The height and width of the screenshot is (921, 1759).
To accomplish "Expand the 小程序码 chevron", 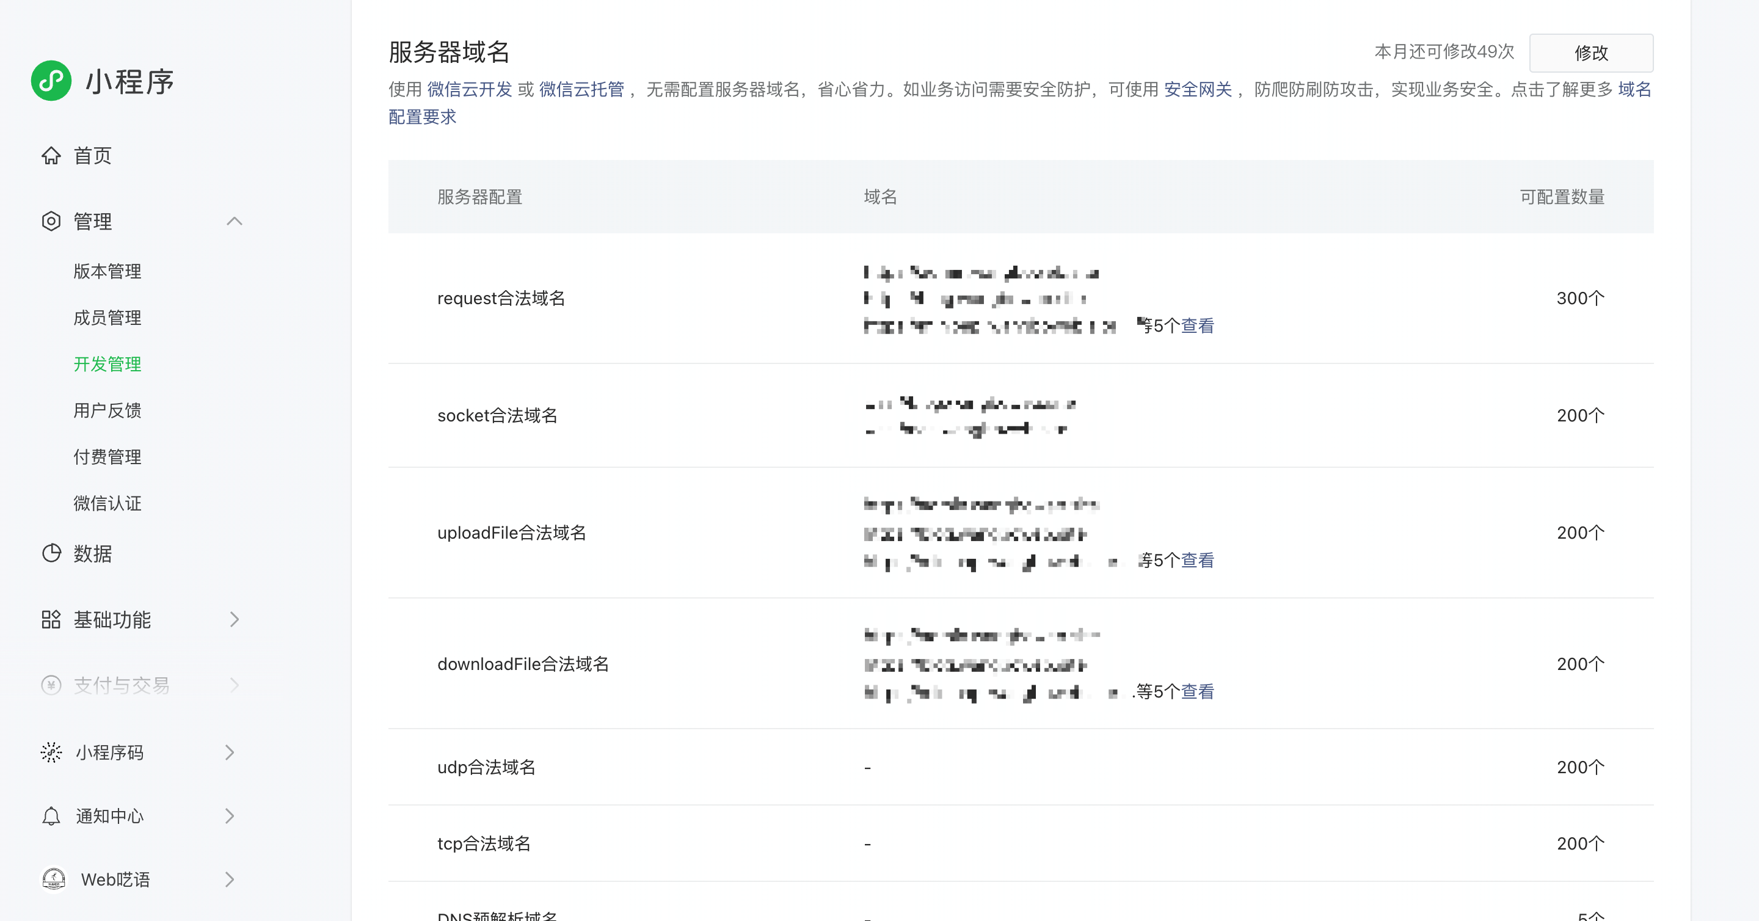I will click(230, 752).
